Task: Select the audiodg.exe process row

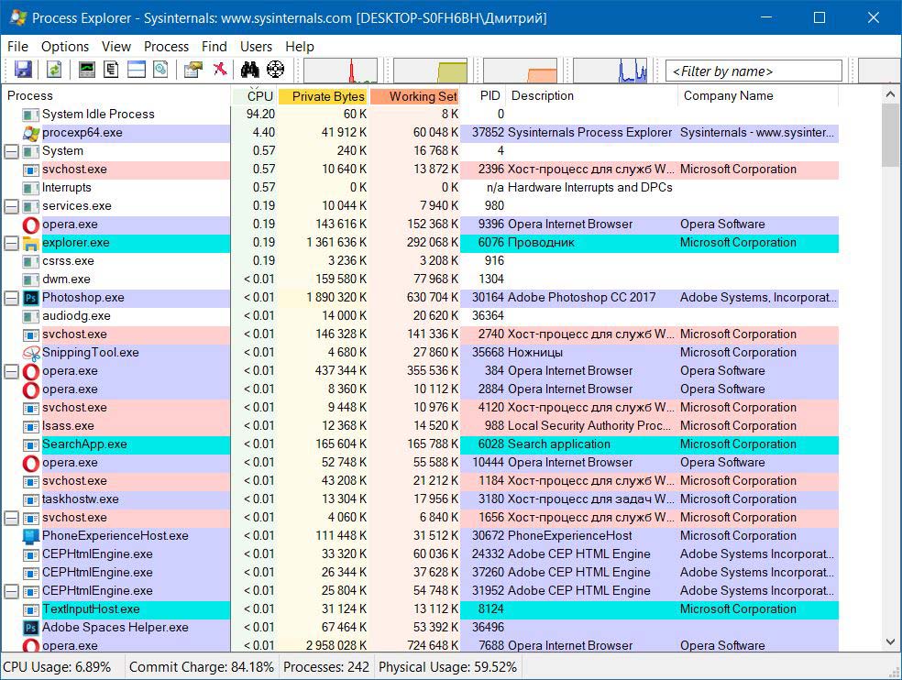Action: pyautogui.click(x=419, y=316)
